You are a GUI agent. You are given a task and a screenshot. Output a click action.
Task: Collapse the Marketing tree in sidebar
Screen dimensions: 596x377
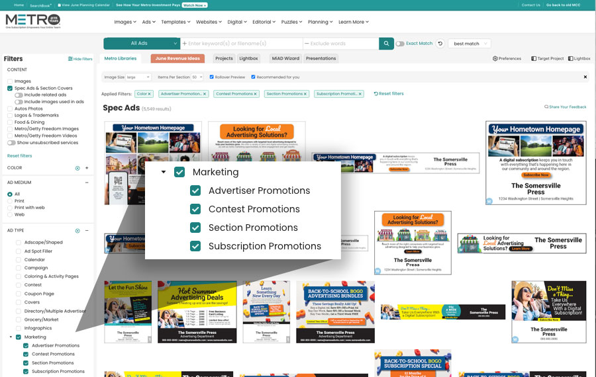11,337
